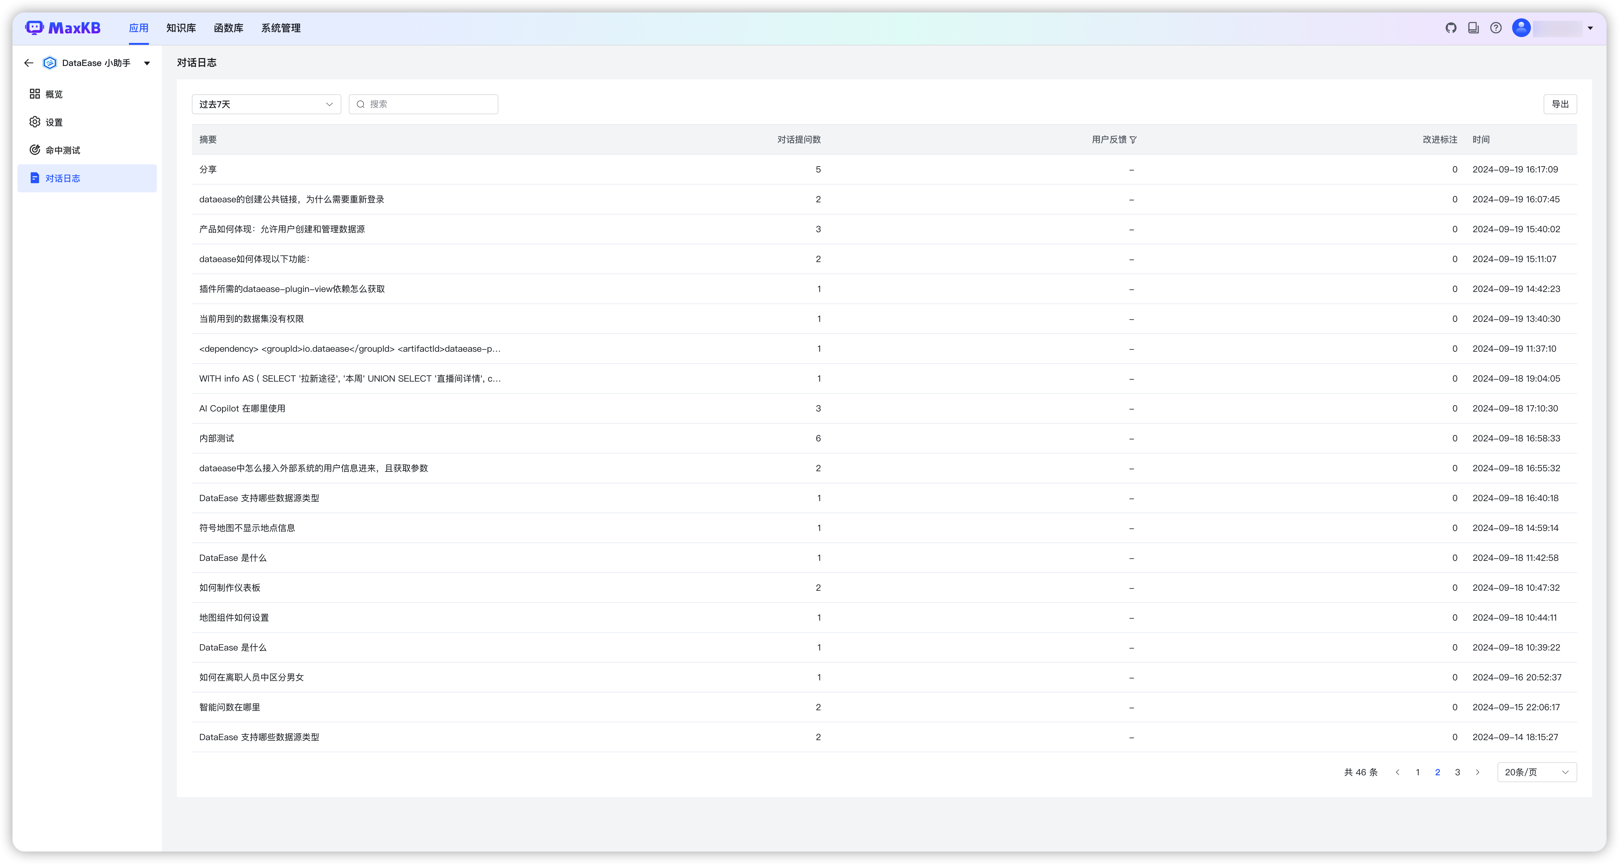Expand the DataEase 小助手 application switcher

point(146,63)
